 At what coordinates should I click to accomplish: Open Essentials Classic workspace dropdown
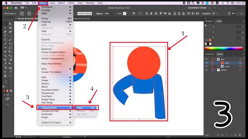coord(199,8)
